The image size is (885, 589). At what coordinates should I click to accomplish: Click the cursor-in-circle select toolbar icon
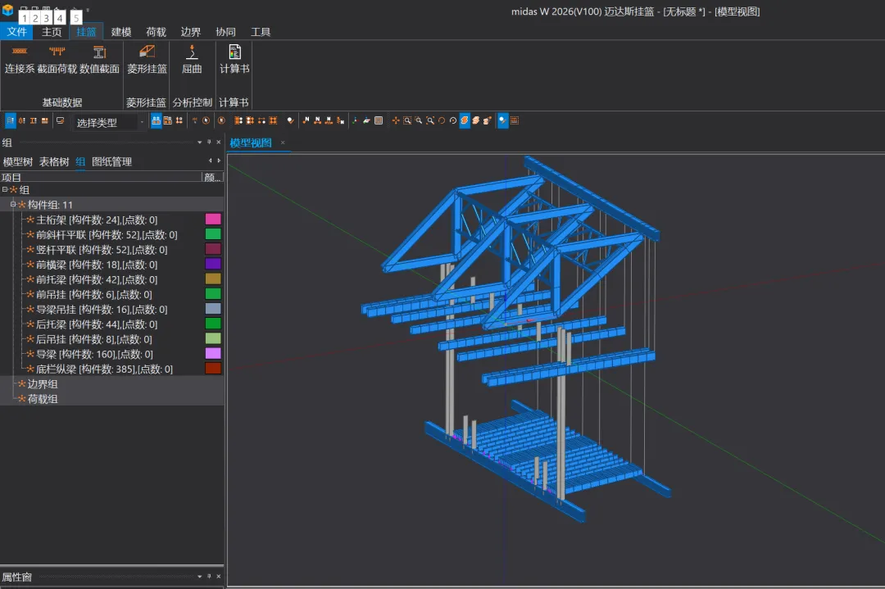pos(206,120)
